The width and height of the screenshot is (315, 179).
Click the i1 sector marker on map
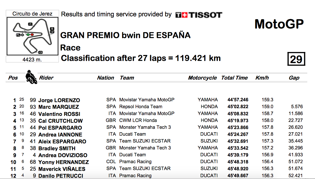coord(30,24)
